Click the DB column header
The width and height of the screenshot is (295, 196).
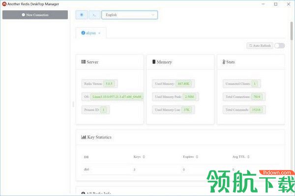point(87,157)
